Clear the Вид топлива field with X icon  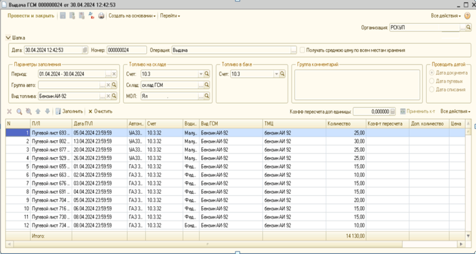click(108, 96)
